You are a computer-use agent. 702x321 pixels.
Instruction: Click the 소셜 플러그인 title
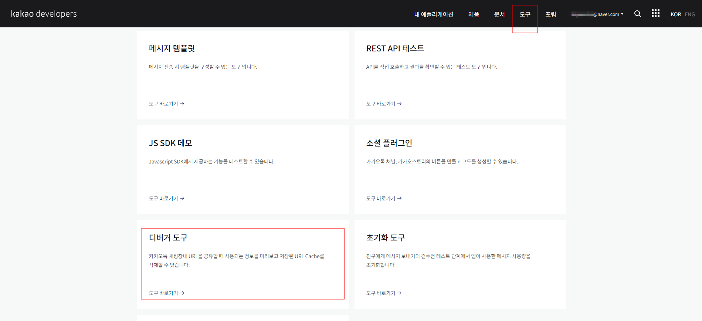click(389, 143)
